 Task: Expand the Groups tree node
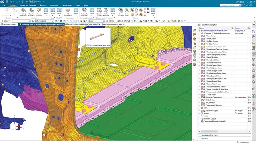(200, 113)
